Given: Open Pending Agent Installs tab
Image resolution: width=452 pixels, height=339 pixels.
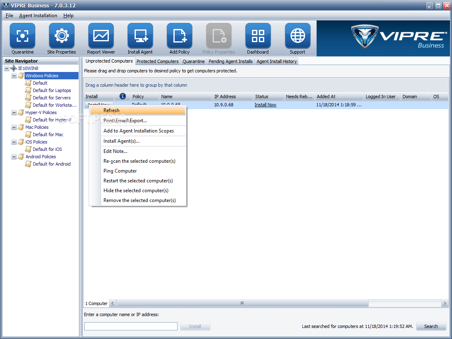Looking at the screenshot, I should click(230, 61).
